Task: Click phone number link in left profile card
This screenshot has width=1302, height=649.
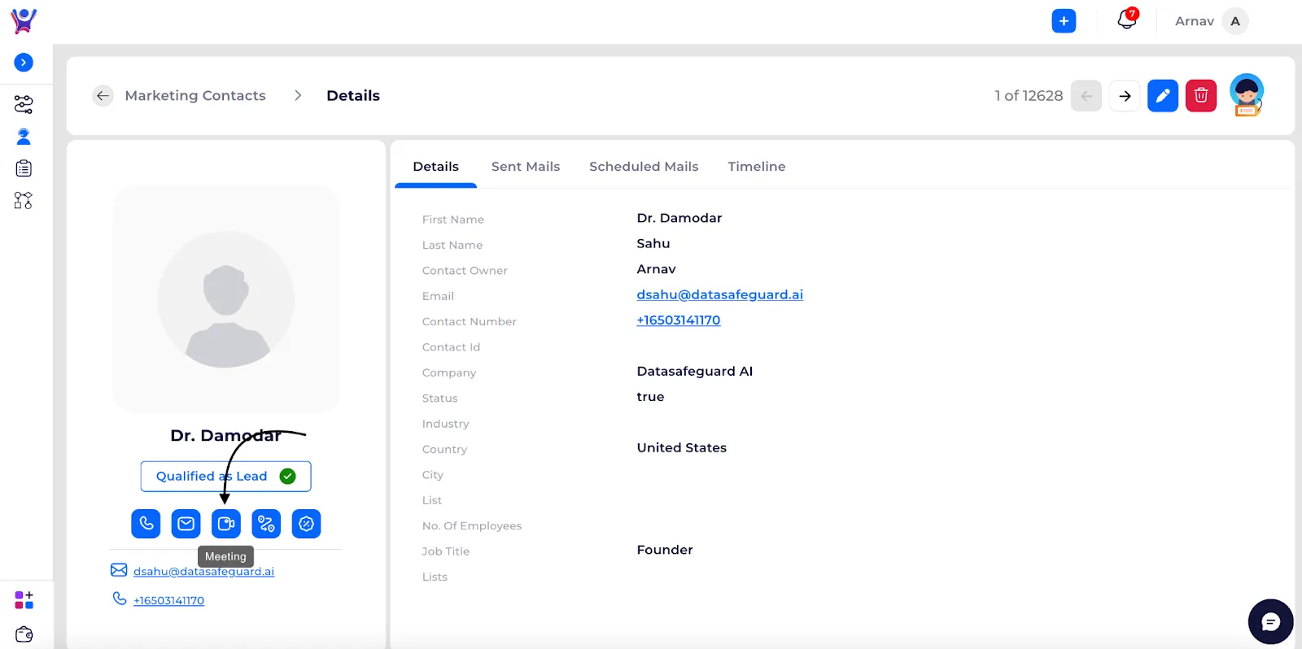Action: (x=168, y=601)
